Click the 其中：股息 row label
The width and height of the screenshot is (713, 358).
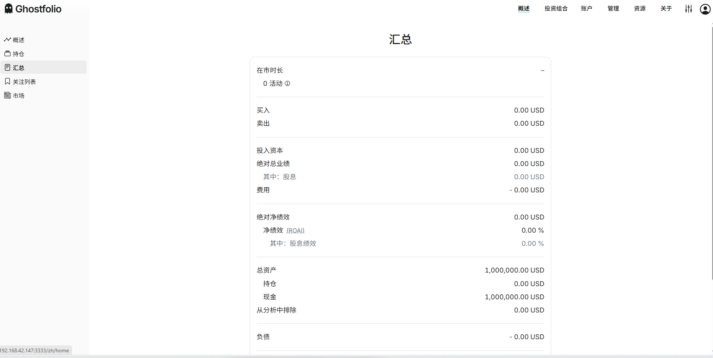pos(280,177)
